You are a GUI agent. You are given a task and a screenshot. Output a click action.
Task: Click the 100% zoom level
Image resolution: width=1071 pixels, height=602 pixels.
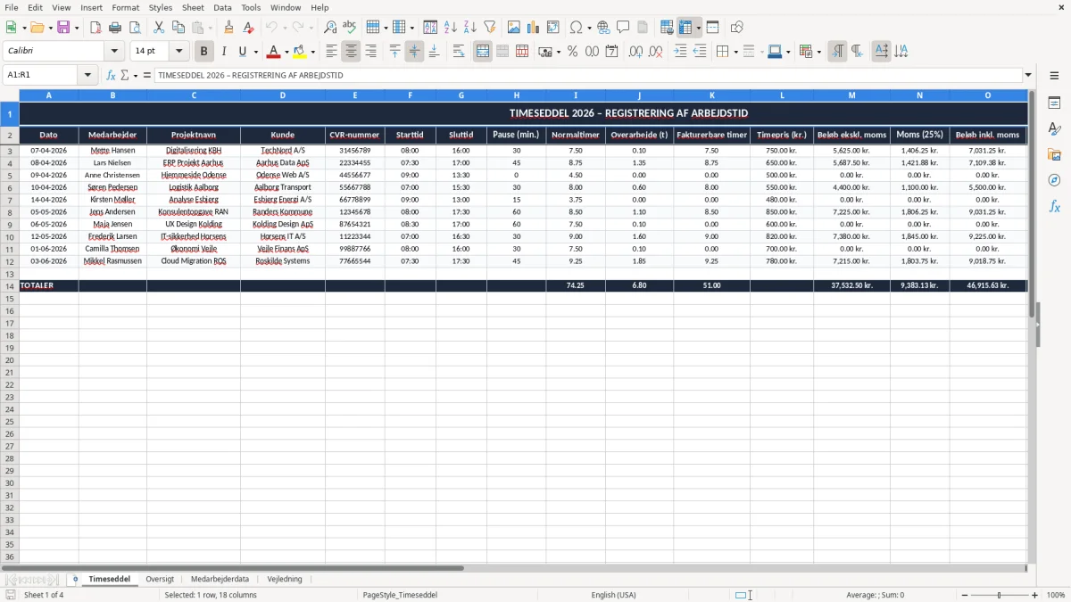tap(1056, 595)
